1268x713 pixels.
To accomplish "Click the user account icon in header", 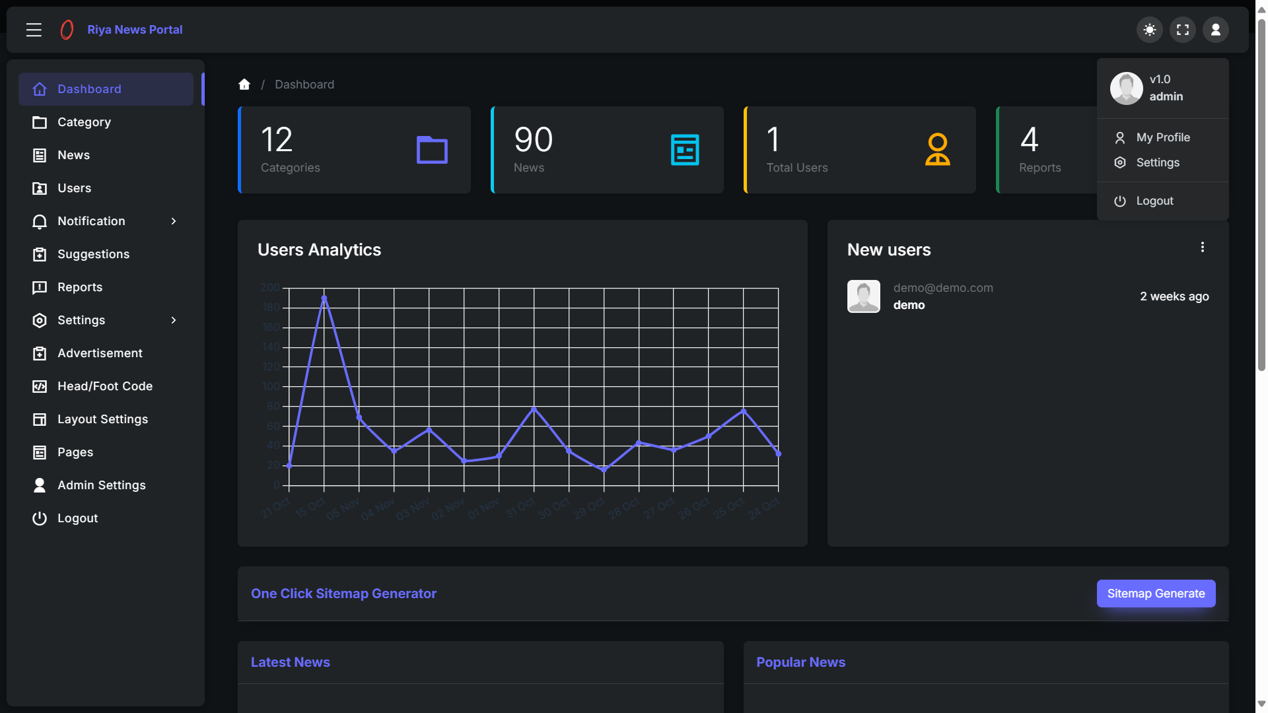I will click(1215, 30).
